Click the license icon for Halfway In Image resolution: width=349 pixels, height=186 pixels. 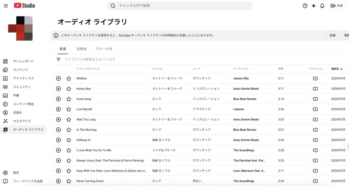click(x=315, y=140)
